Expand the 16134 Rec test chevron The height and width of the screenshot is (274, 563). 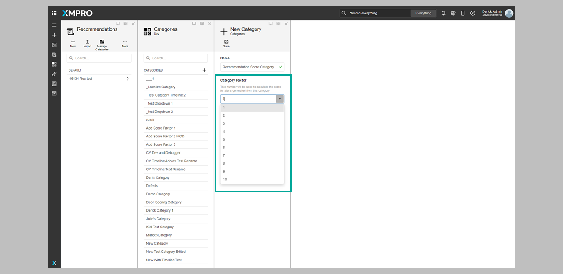(128, 79)
